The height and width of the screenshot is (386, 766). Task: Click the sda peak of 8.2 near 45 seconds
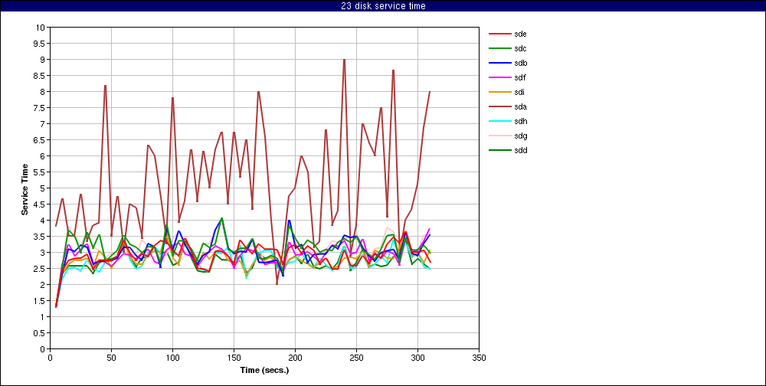(x=105, y=86)
